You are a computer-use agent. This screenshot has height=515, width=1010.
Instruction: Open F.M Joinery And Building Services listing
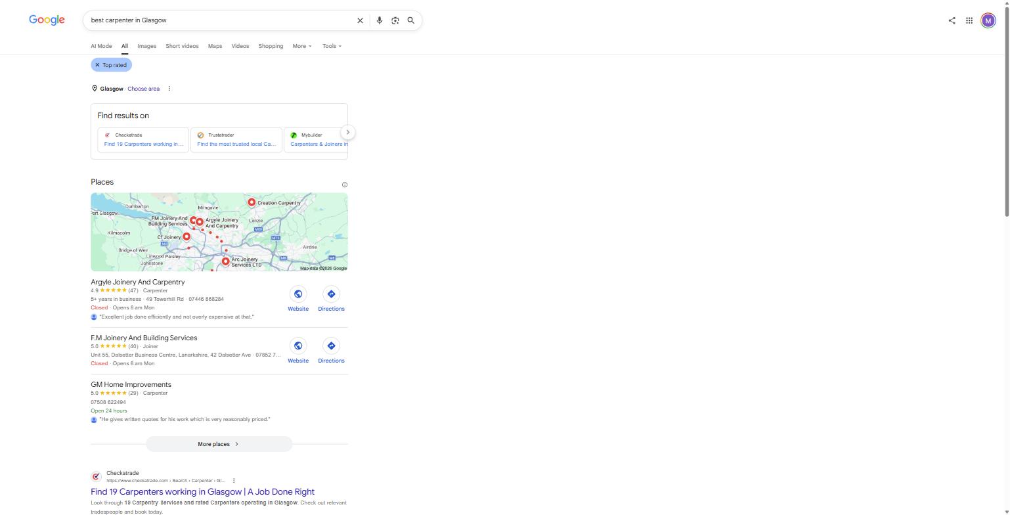(x=144, y=338)
